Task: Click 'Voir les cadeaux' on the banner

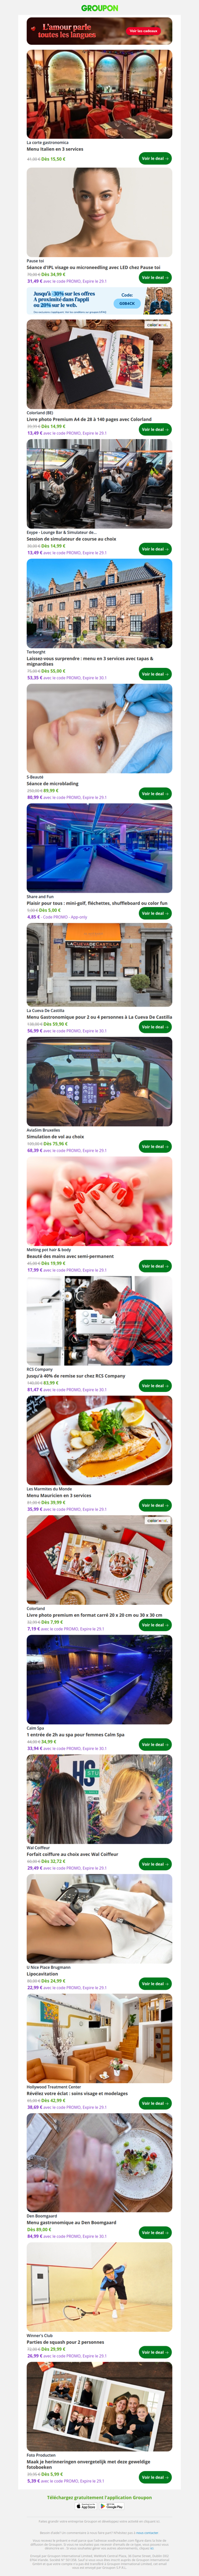Action: click(143, 31)
